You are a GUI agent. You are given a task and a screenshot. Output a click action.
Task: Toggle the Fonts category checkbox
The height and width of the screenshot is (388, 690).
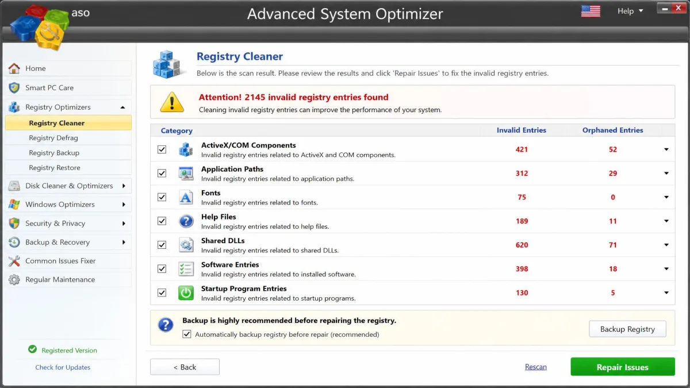pyautogui.click(x=162, y=197)
